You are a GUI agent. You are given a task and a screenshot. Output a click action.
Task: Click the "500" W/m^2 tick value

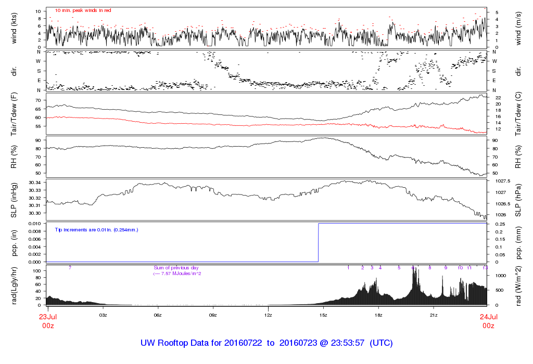(x=500, y=290)
